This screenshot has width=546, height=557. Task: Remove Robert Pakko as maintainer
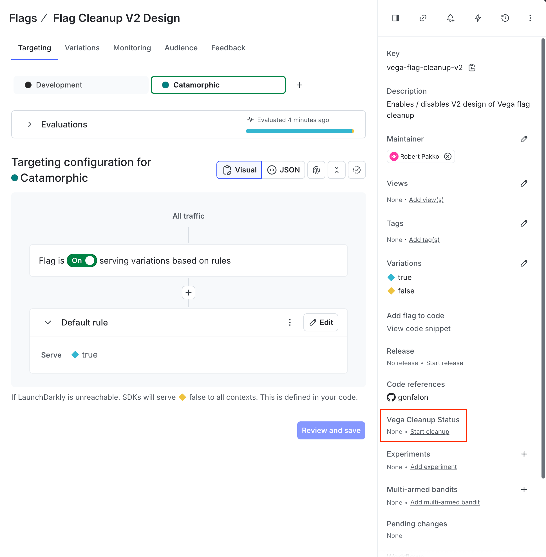pyautogui.click(x=448, y=156)
